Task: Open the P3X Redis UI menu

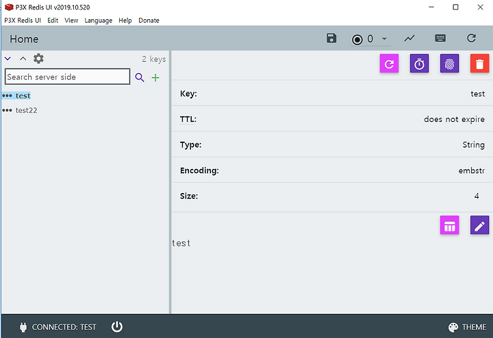Action: 23,21
